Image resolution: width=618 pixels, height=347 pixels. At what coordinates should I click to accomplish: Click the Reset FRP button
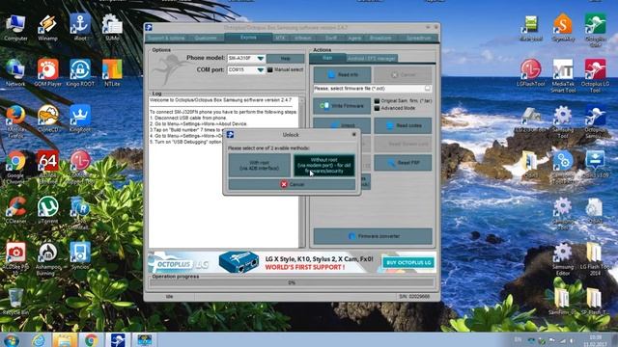403,163
